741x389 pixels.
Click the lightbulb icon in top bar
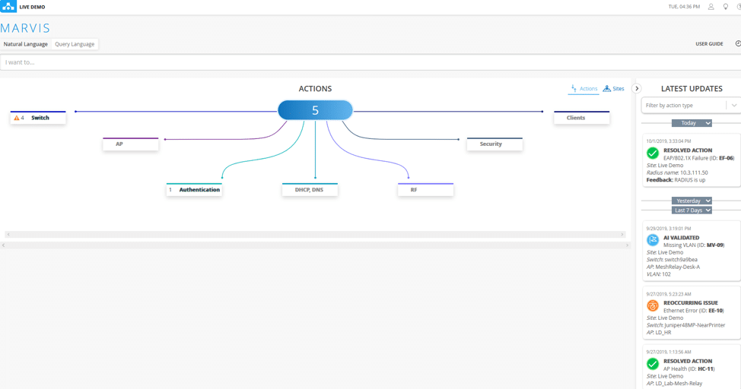[725, 7]
